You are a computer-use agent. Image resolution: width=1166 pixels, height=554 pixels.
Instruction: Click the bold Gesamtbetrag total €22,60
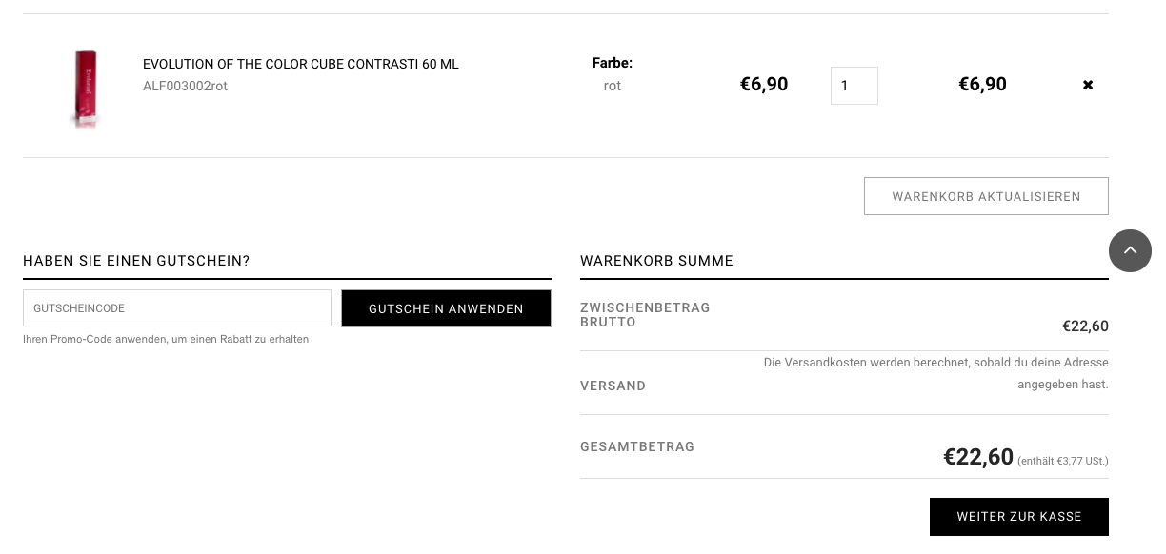point(978,457)
